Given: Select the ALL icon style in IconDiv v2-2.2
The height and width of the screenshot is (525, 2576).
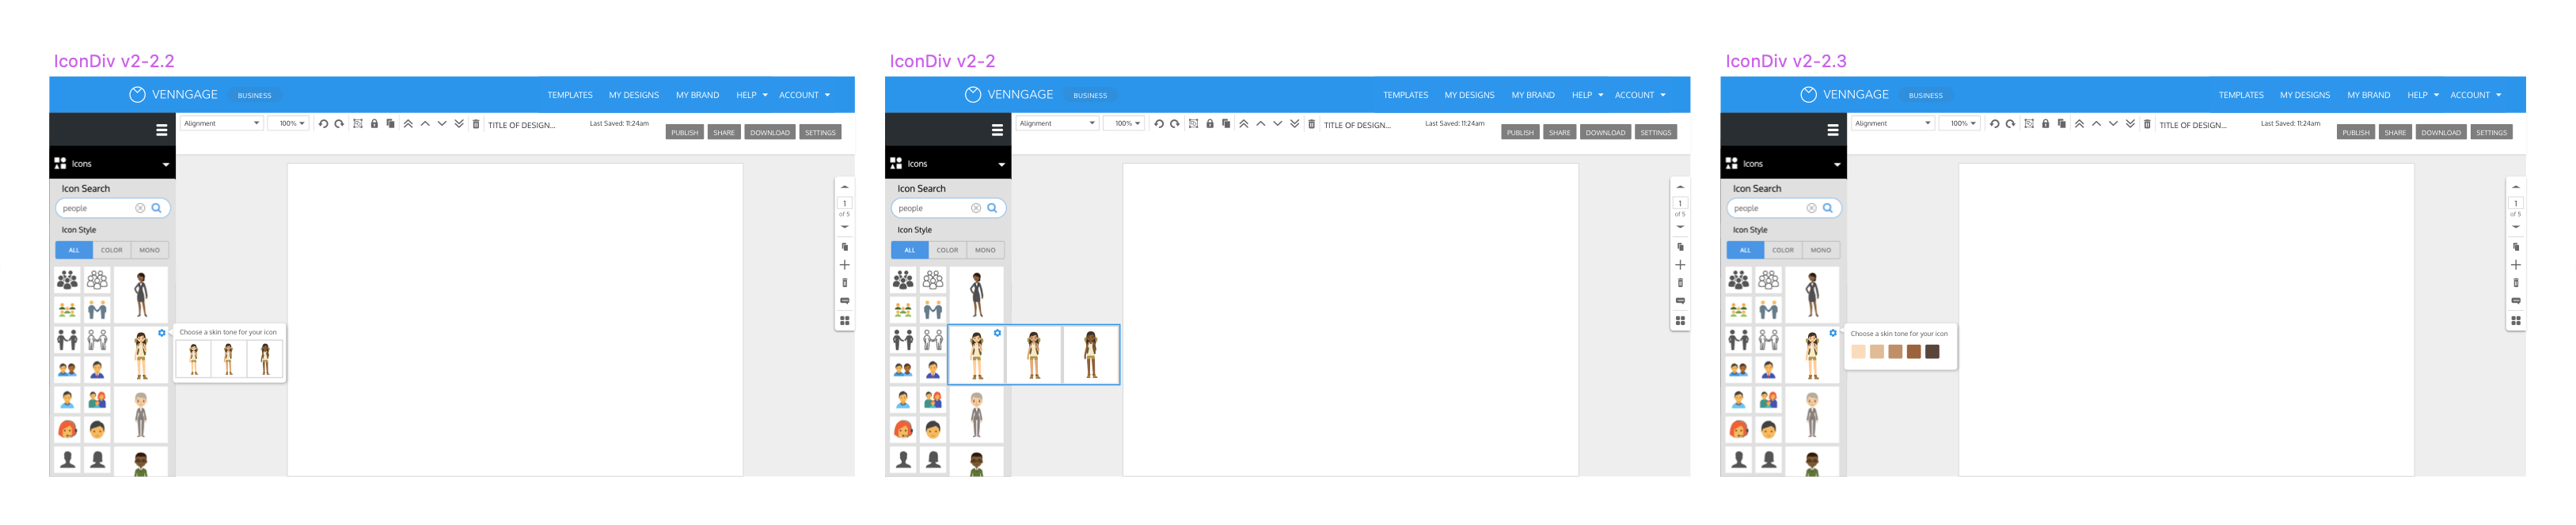Looking at the screenshot, I should [74, 250].
